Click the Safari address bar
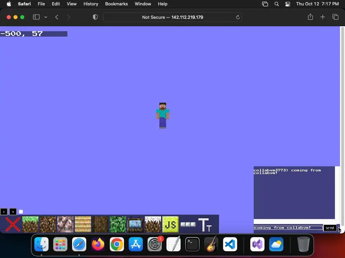Image resolution: width=345 pixels, height=258 pixels. point(172,17)
